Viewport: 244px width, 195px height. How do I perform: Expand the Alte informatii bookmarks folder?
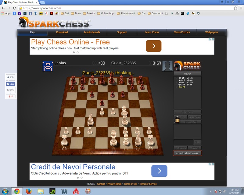click(x=126, y=13)
